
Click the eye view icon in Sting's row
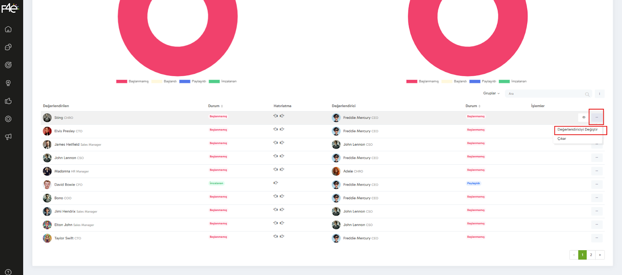584,117
